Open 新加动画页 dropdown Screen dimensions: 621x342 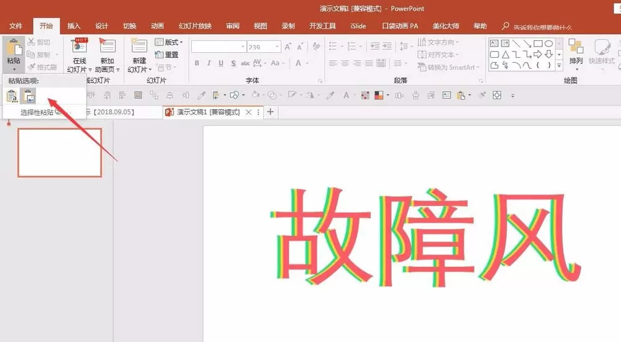pyautogui.click(x=107, y=55)
